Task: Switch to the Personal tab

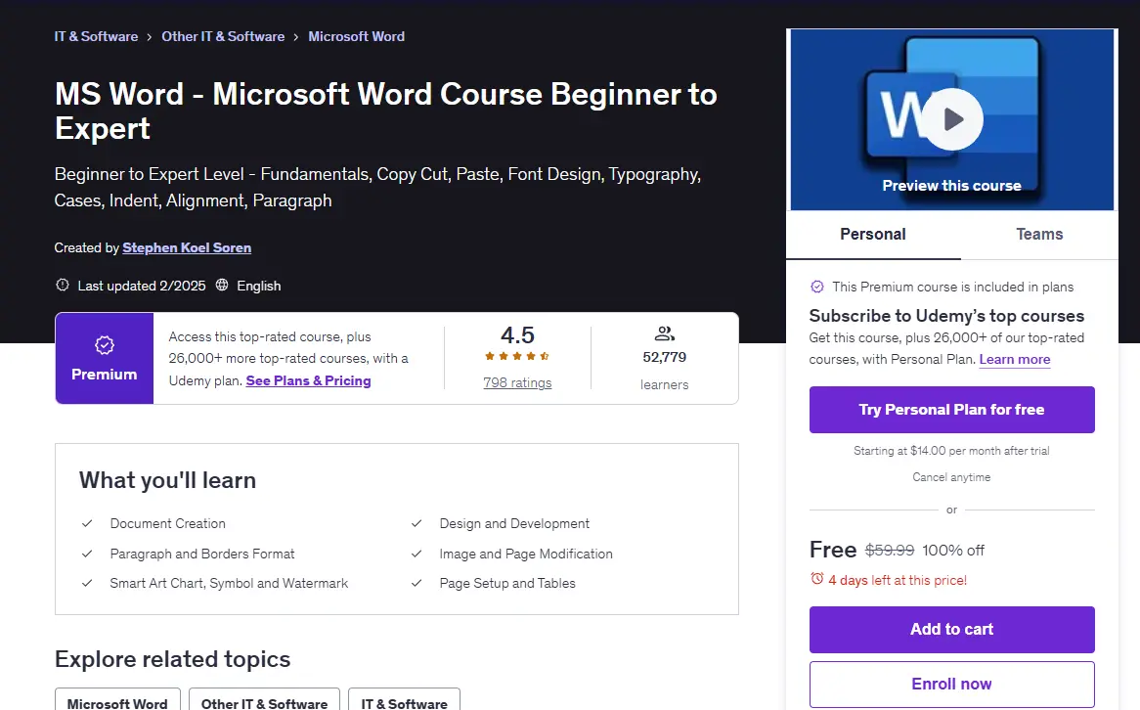Action: click(873, 235)
